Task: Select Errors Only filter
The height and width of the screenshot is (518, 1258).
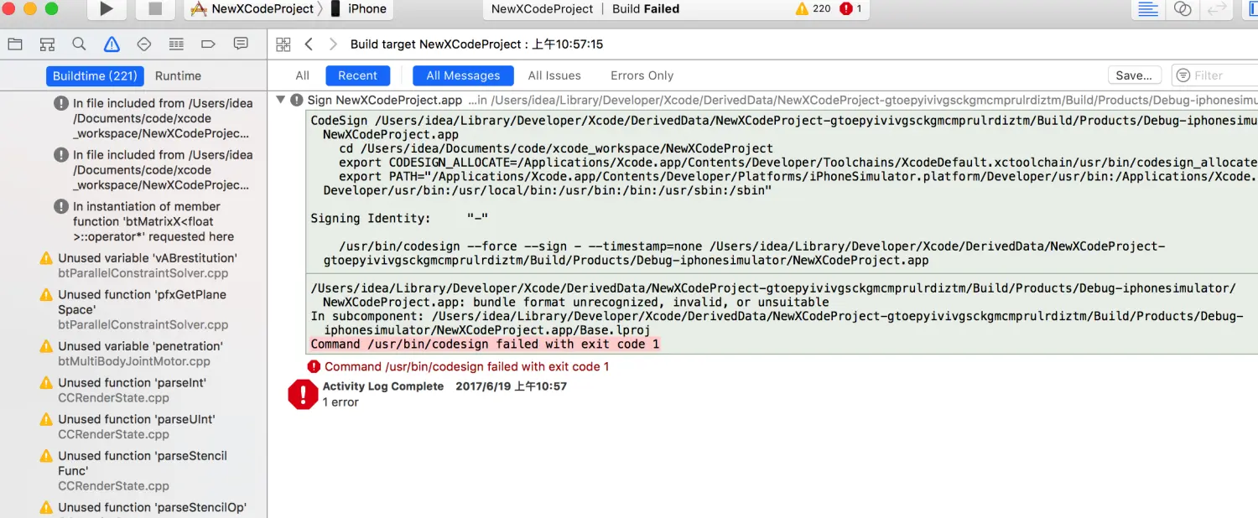Action: pyautogui.click(x=642, y=75)
